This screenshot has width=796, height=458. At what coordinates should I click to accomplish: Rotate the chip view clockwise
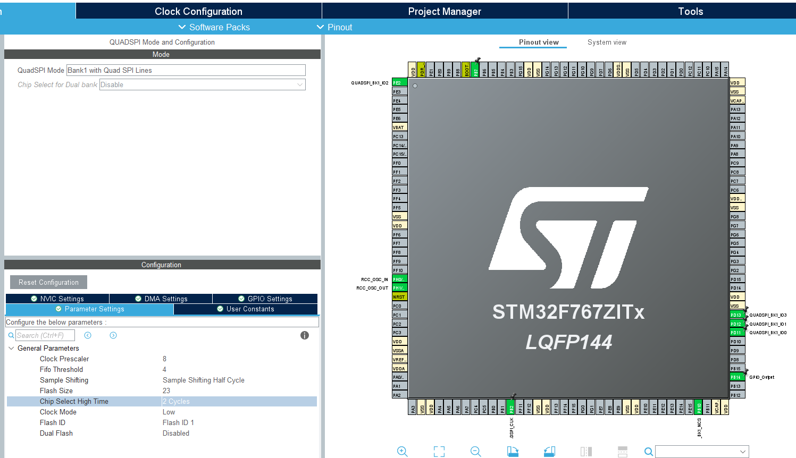coord(512,451)
